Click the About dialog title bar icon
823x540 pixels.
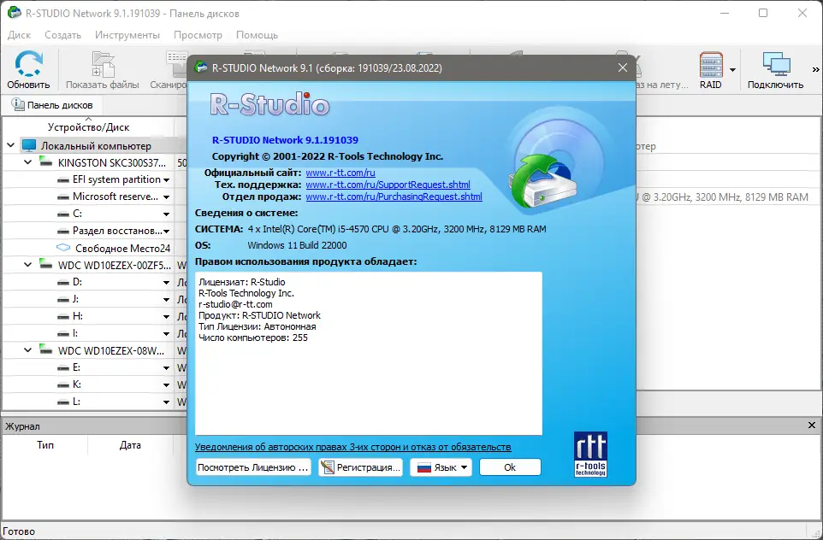pos(200,67)
